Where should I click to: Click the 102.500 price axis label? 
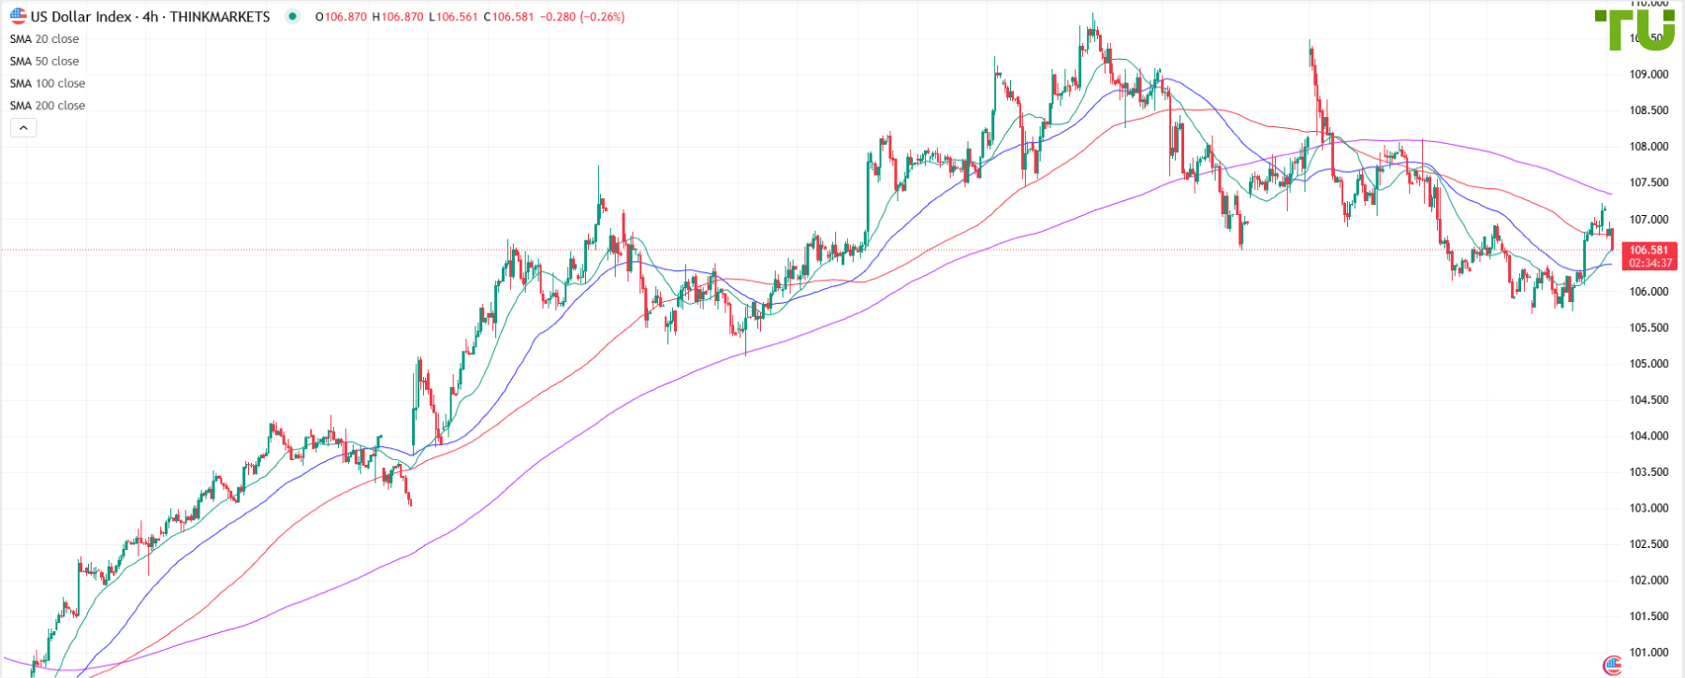[1648, 544]
